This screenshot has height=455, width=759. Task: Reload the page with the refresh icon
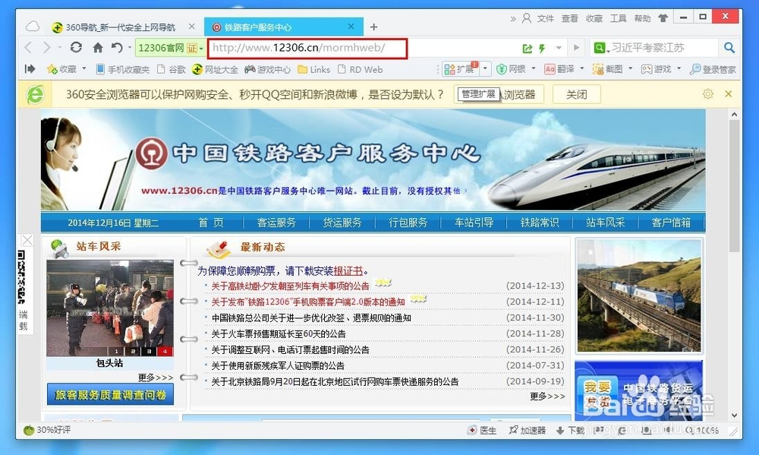pyautogui.click(x=76, y=48)
